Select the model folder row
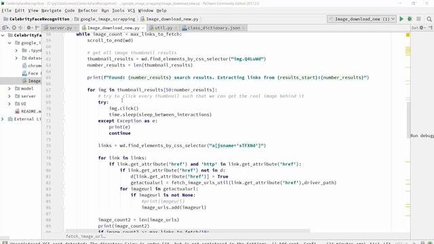This screenshot has height=244, width=434. coord(21,89)
